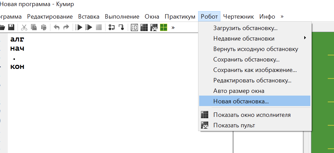Click the Cut scissors icon

point(24,27)
